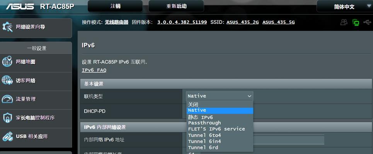Collapse the 联机类型 Native dropdown
The width and height of the screenshot is (373, 154).
(x=220, y=96)
